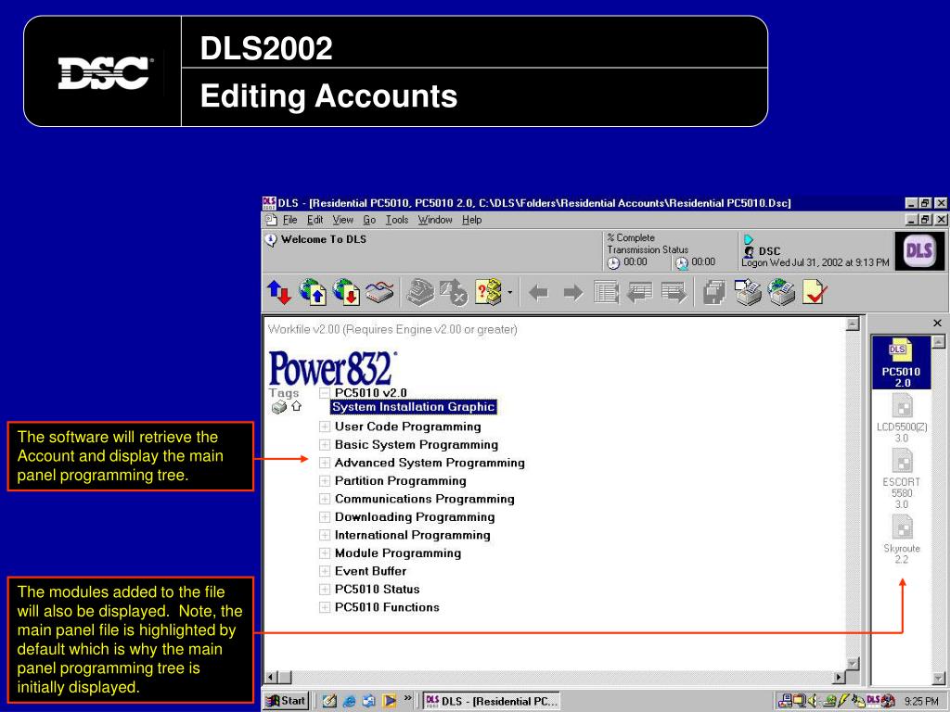Click the greyed cancel communication icon with X
Image resolution: width=950 pixels, height=712 pixels.
453,292
